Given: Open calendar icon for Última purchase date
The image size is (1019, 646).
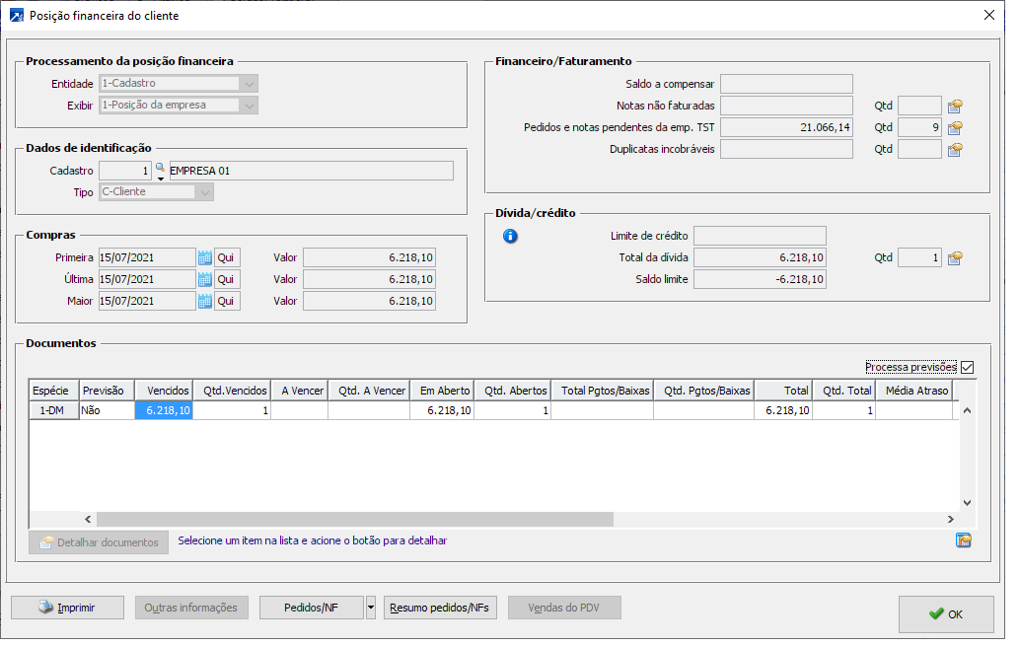Looking at the screenshot, I should [205, 280].
